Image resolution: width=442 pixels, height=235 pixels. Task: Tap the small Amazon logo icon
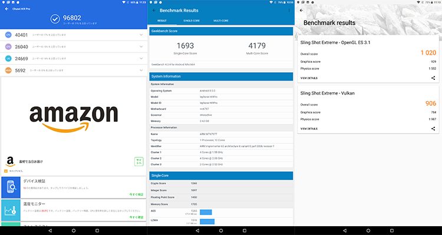(x=10, y=162)
